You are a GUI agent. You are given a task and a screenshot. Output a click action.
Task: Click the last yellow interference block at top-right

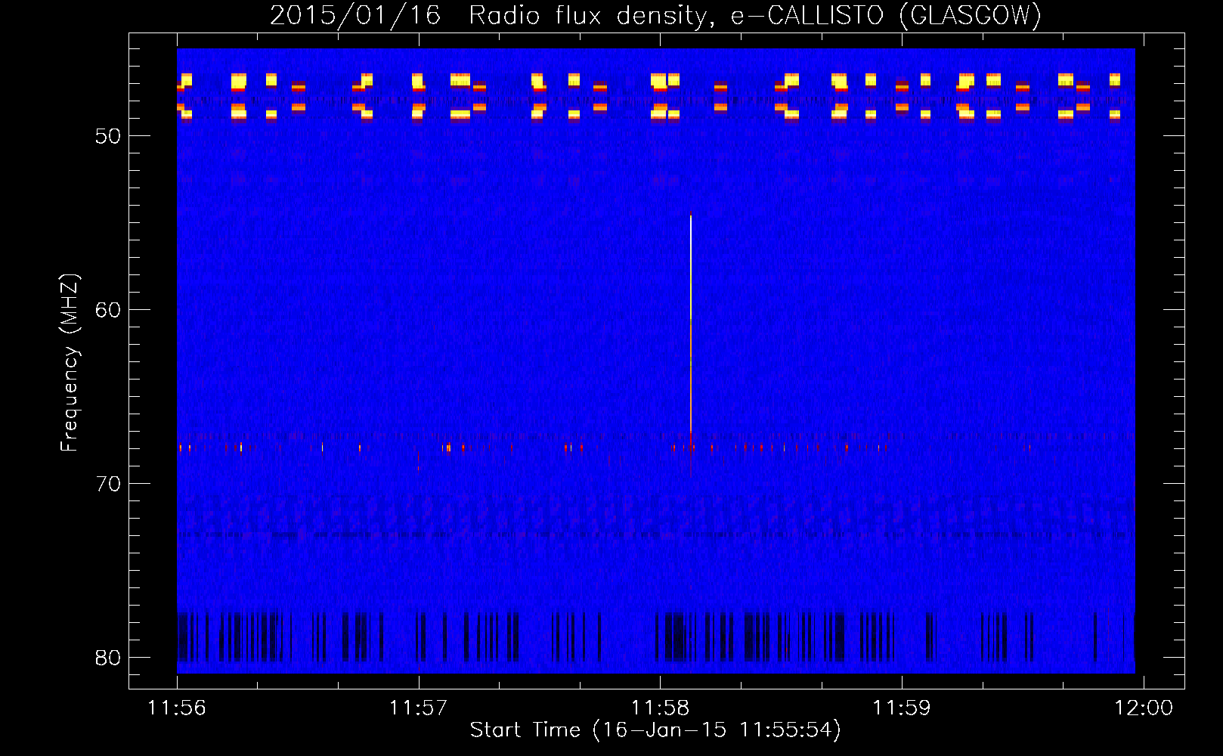[1114, 79]
